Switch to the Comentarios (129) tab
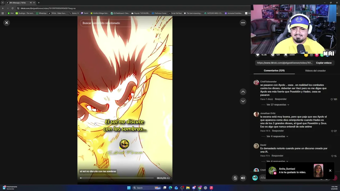340x191 pixels. pos(274,71)
